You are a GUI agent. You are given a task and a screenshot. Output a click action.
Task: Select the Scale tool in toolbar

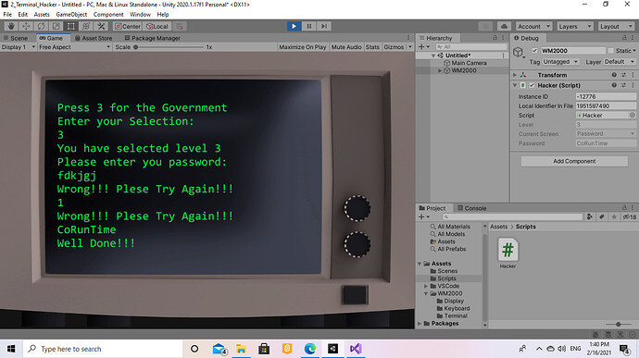point(56,26)
